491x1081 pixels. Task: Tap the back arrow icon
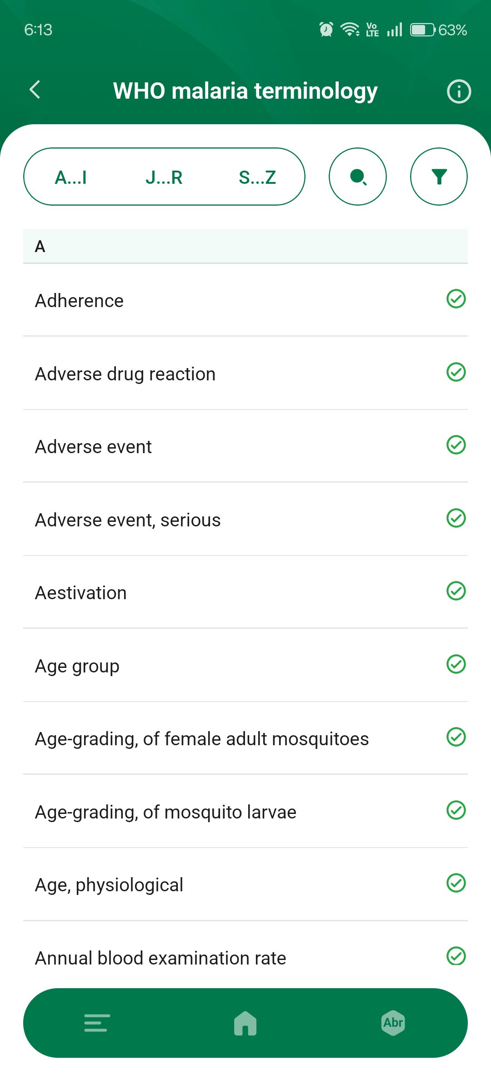[35, 90]
